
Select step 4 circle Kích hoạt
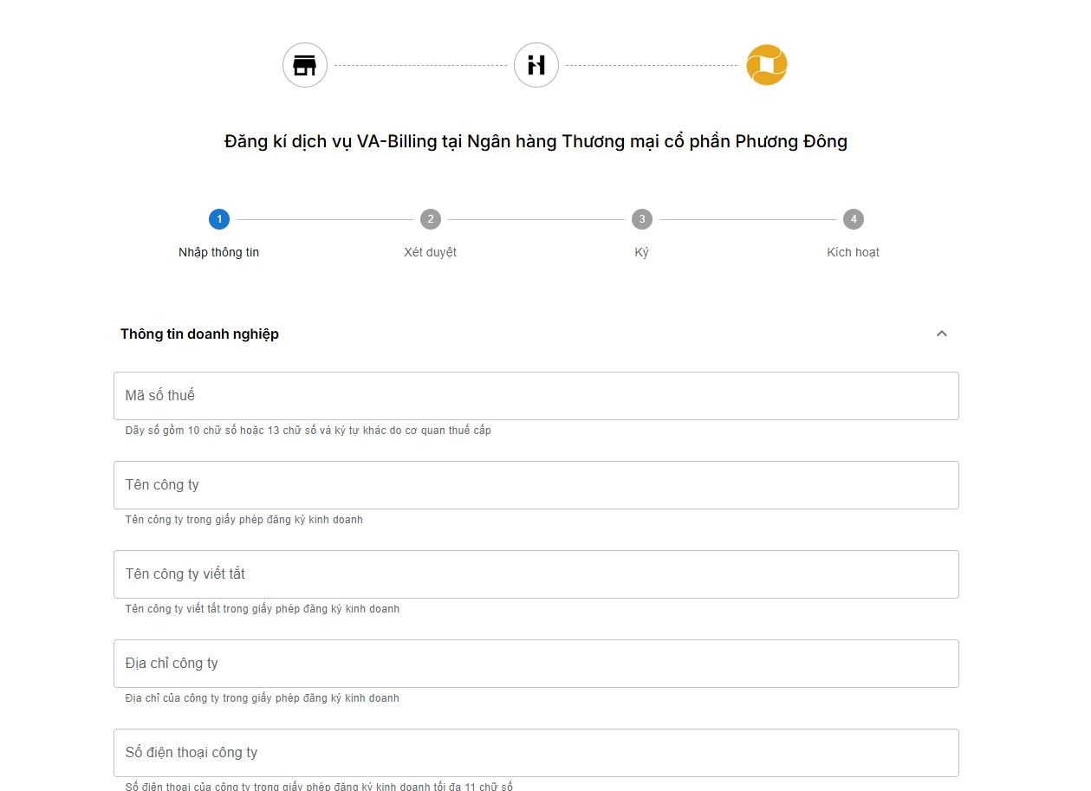point(854,219)
